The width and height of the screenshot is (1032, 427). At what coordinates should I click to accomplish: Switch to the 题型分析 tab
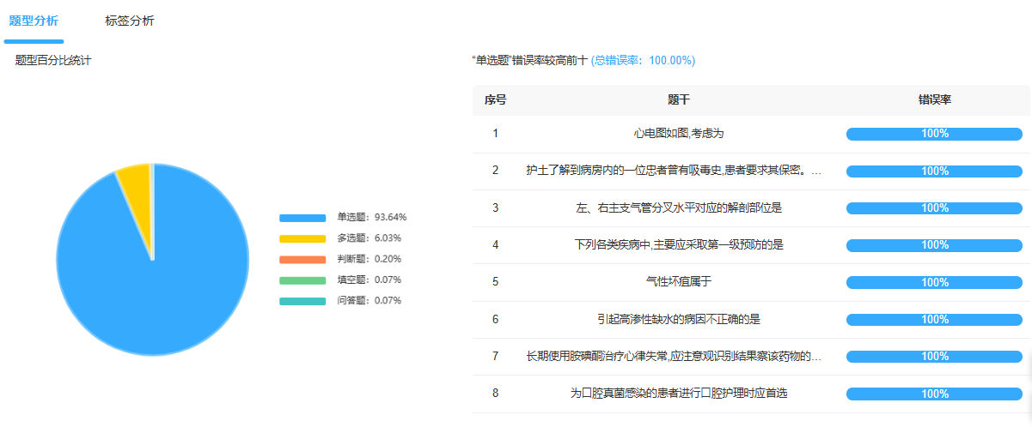coord(34,21)
